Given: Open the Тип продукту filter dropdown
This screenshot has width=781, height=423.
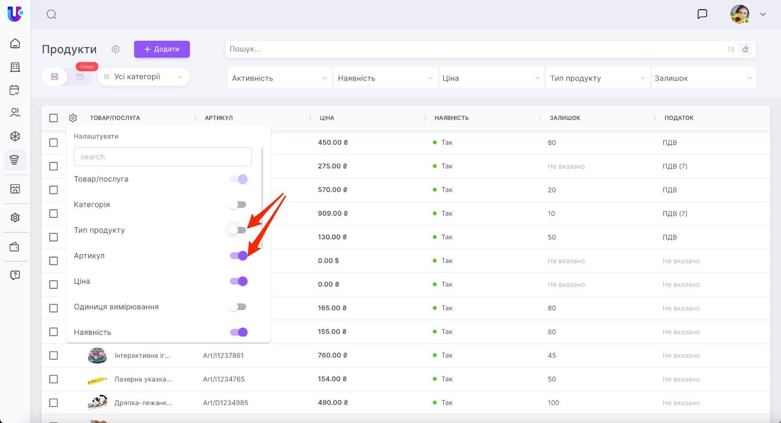Looking at the screenshot, I should (597, 78).
